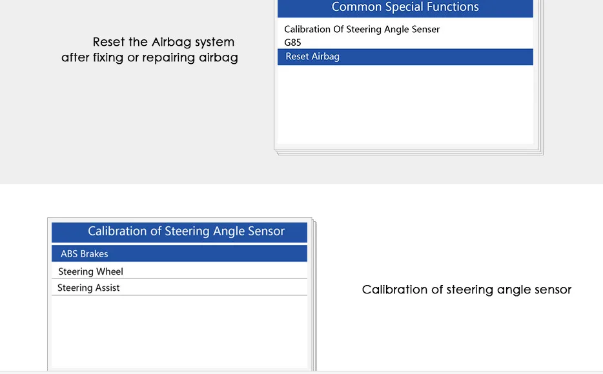Click the Common Special Functions header
Viewport: 603px width, 374px height.
point(405,8)
